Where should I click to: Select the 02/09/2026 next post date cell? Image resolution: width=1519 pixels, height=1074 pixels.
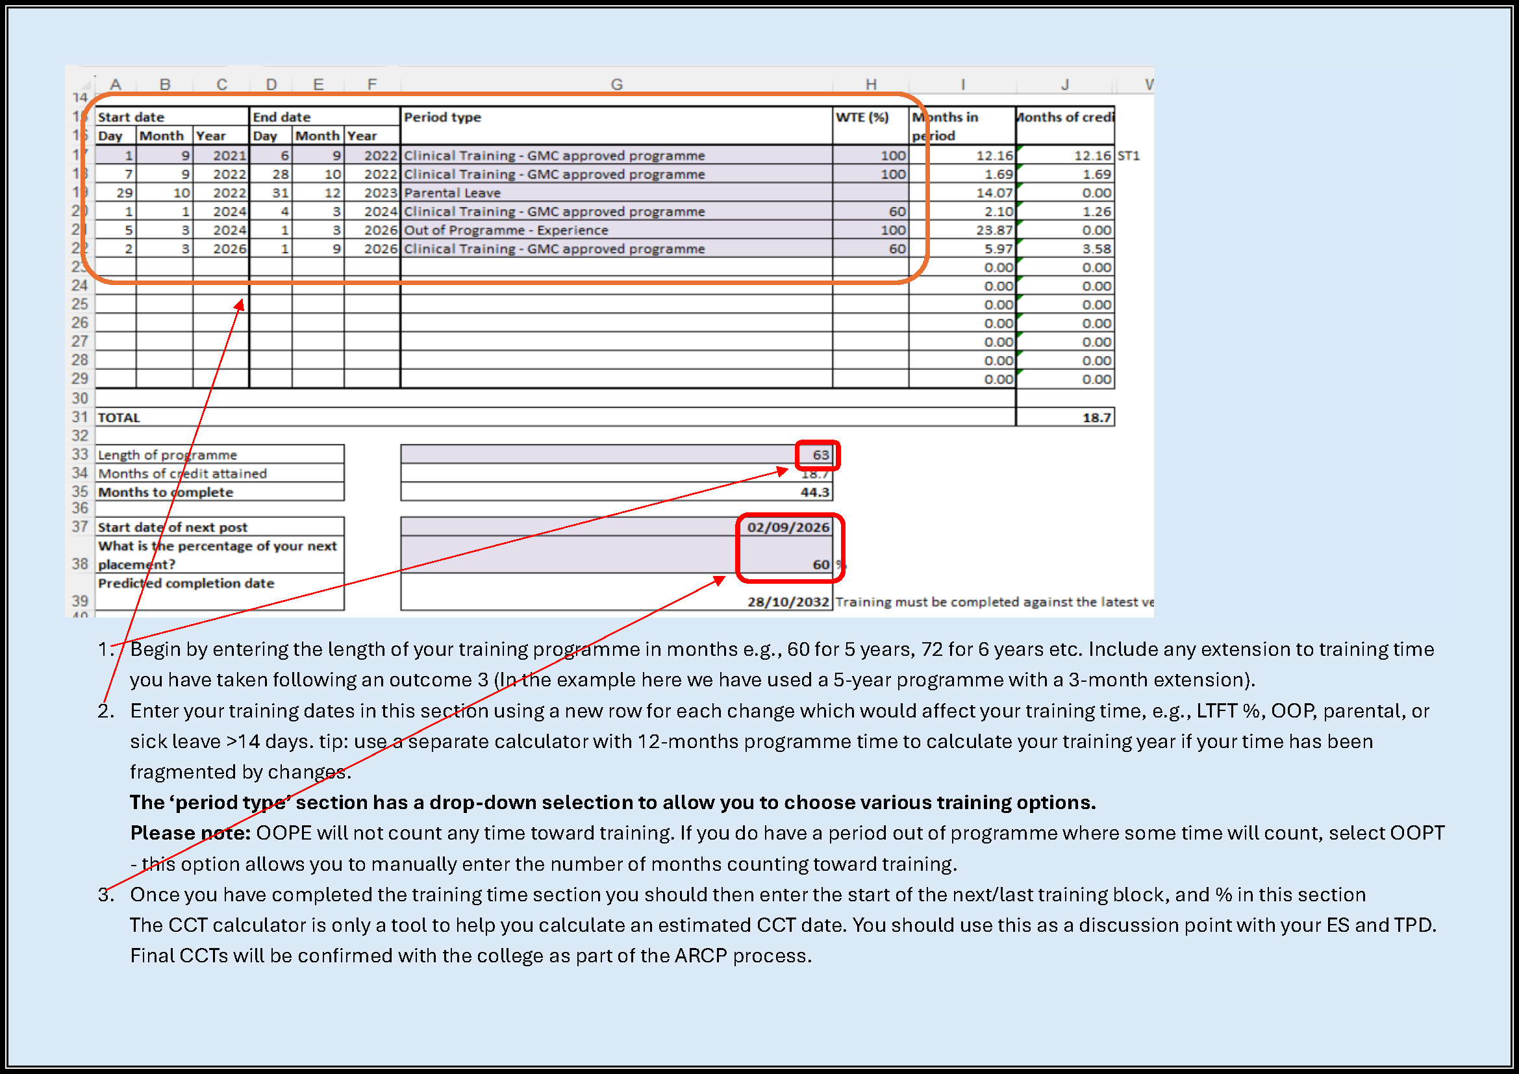point(616,527)
